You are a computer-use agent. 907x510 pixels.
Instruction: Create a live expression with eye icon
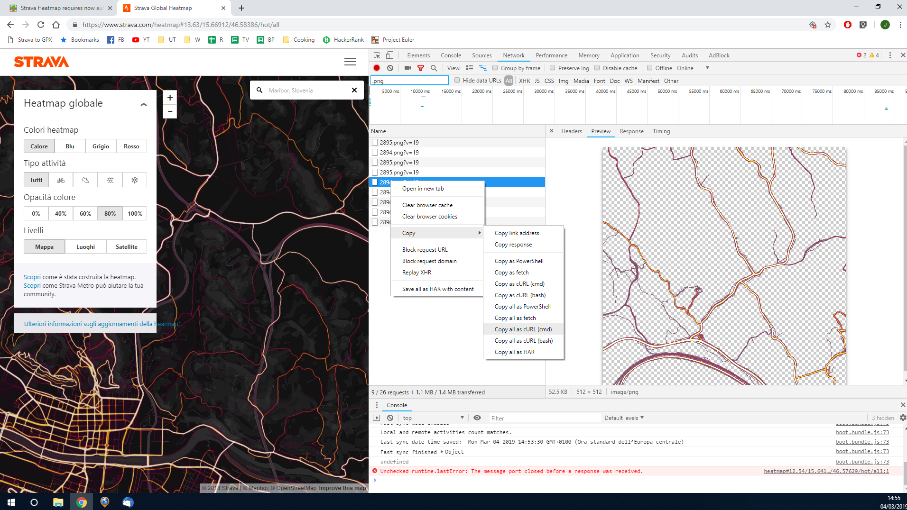(x=477, y=418)
